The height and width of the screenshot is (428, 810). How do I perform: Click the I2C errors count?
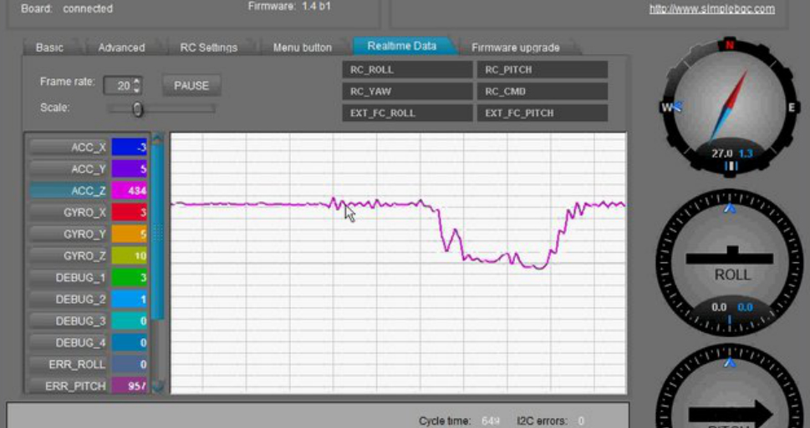tap(581, 420)
